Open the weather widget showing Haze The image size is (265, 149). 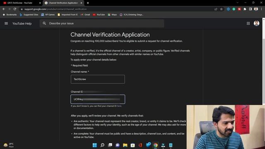[9, 145]
